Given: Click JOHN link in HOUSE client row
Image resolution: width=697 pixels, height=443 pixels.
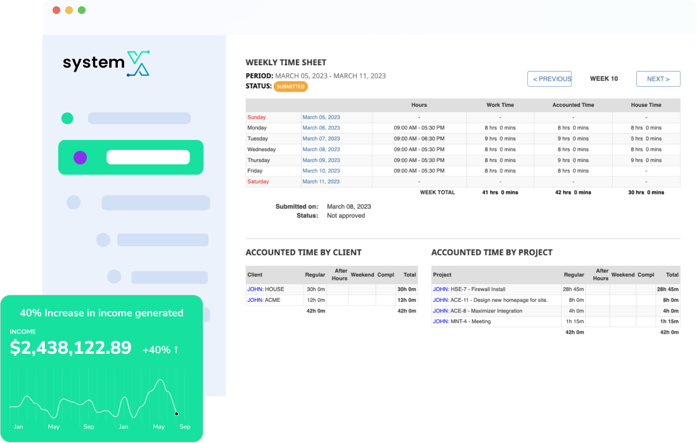Looking at the screenshot, I should tap(255, 289).
